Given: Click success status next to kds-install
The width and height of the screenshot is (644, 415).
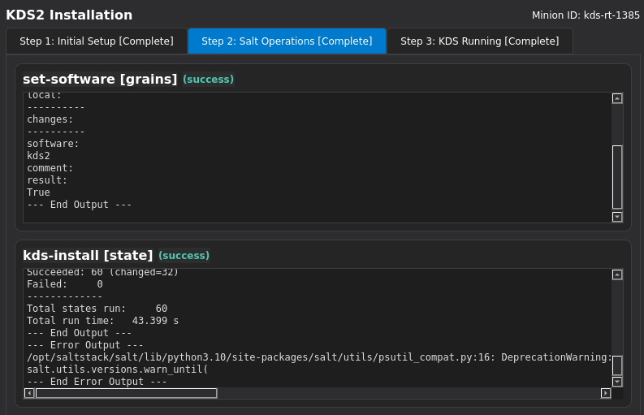Looking at the screenshot, I should pos(184,256).
